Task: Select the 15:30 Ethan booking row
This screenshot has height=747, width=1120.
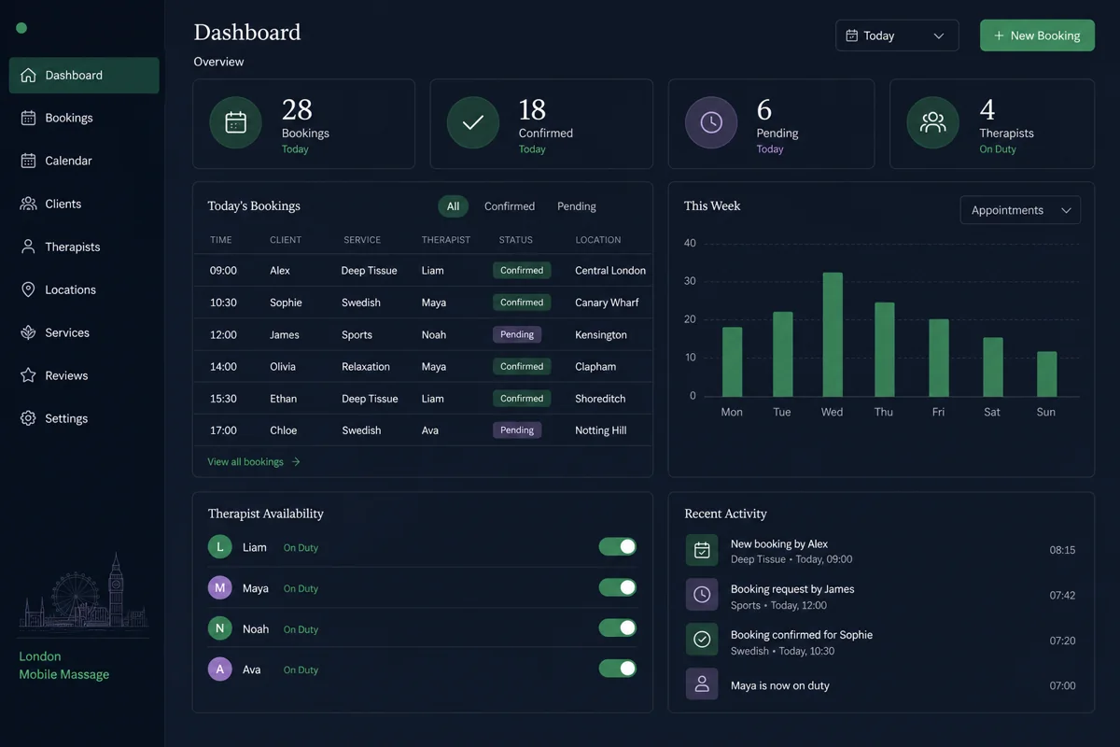Action: [x=423, y=399]
